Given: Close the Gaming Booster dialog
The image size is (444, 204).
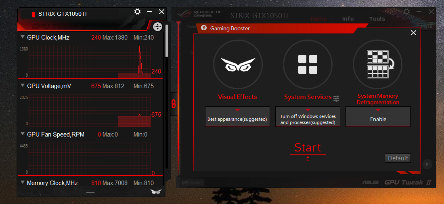Looking at the screenshot, I should point(413,33).
